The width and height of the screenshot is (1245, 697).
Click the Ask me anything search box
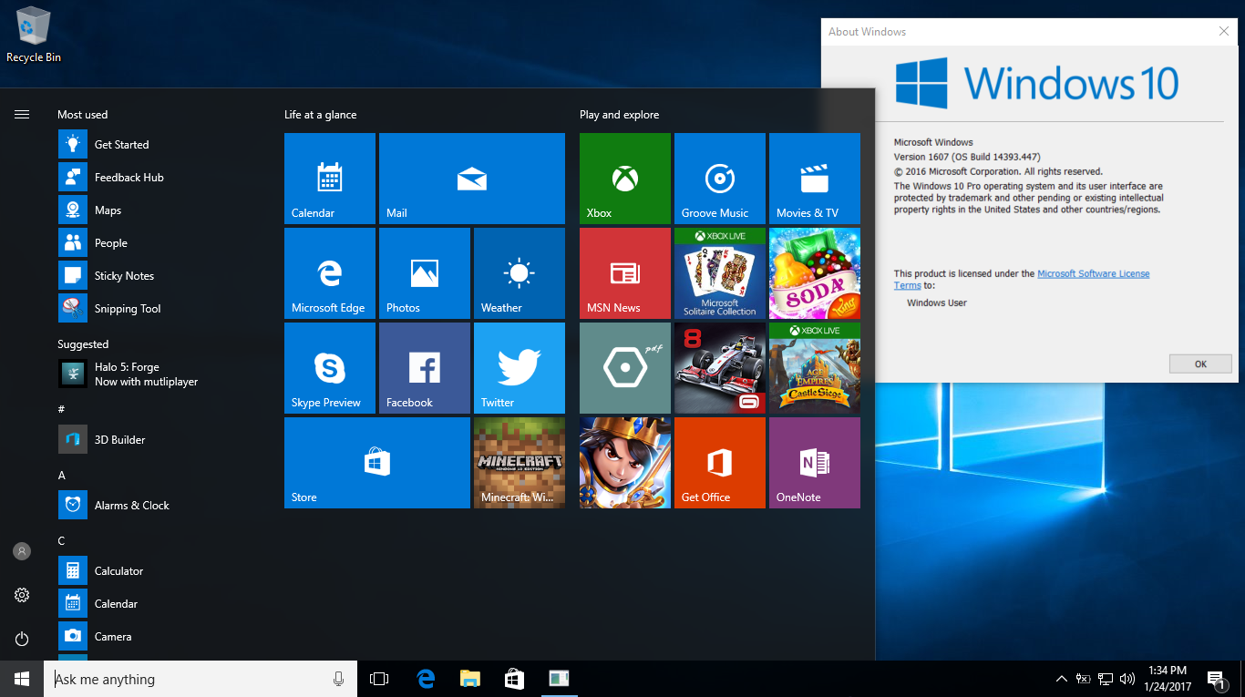pos(182,679)
